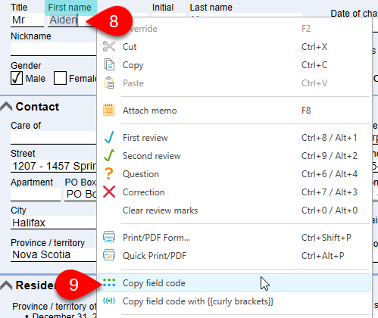Click the blue First review checkmark icon
The height and width of the screenshot is (318, 378).
coord(109,138)
